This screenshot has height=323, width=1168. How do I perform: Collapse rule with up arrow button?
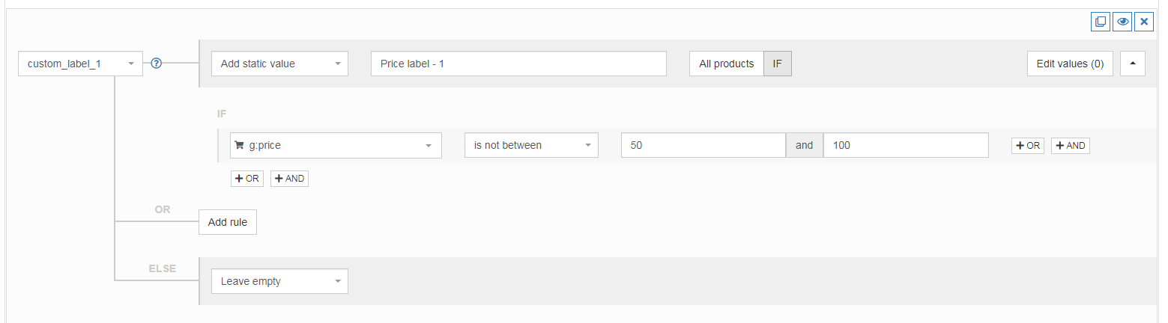click(x=1132, y=64)
